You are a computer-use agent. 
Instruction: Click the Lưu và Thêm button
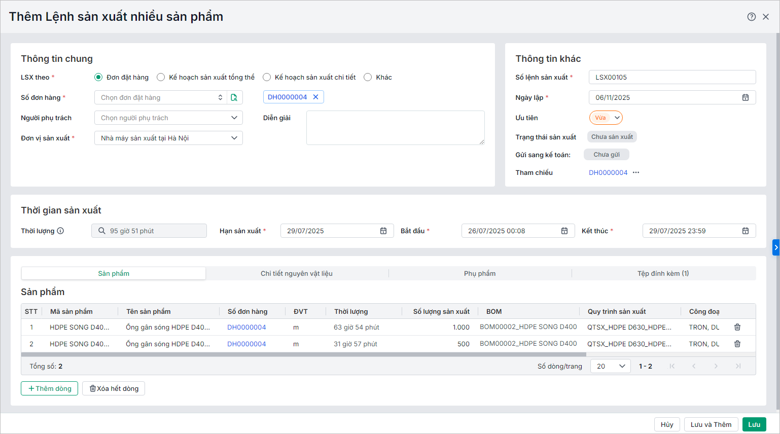click(711, 424)
